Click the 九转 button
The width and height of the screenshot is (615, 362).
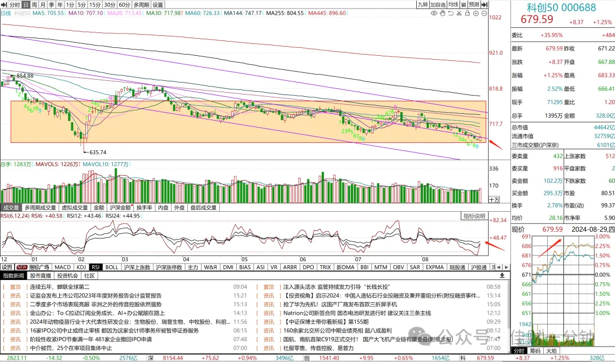(423, 5)
